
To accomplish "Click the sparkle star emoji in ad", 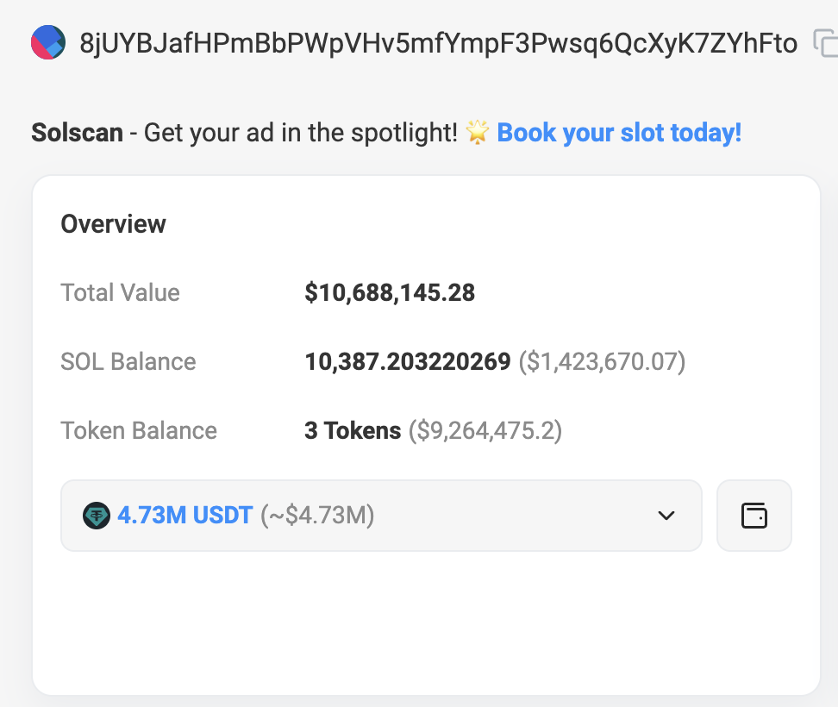I will 477,133.
